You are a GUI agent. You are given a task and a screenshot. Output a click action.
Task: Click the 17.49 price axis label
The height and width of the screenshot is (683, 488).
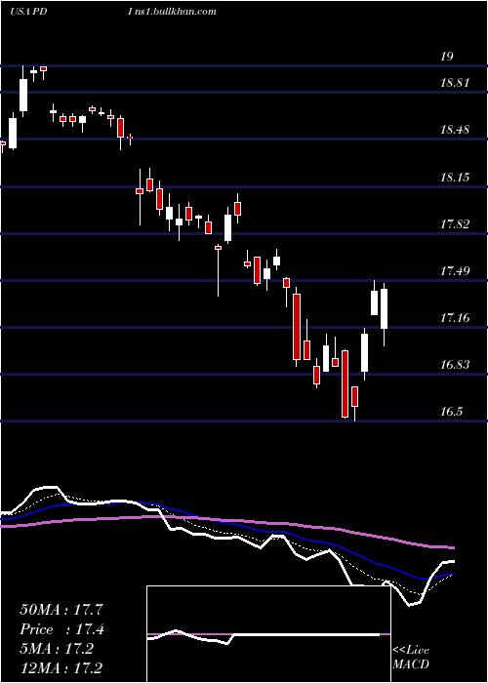point(455,271)
